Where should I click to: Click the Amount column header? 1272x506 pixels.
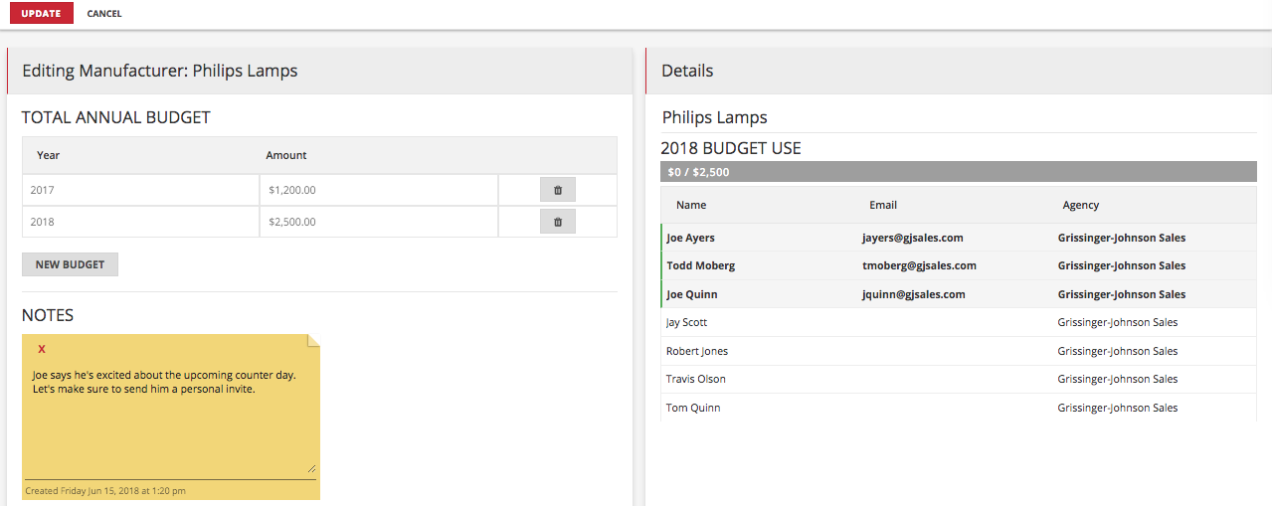286,155
